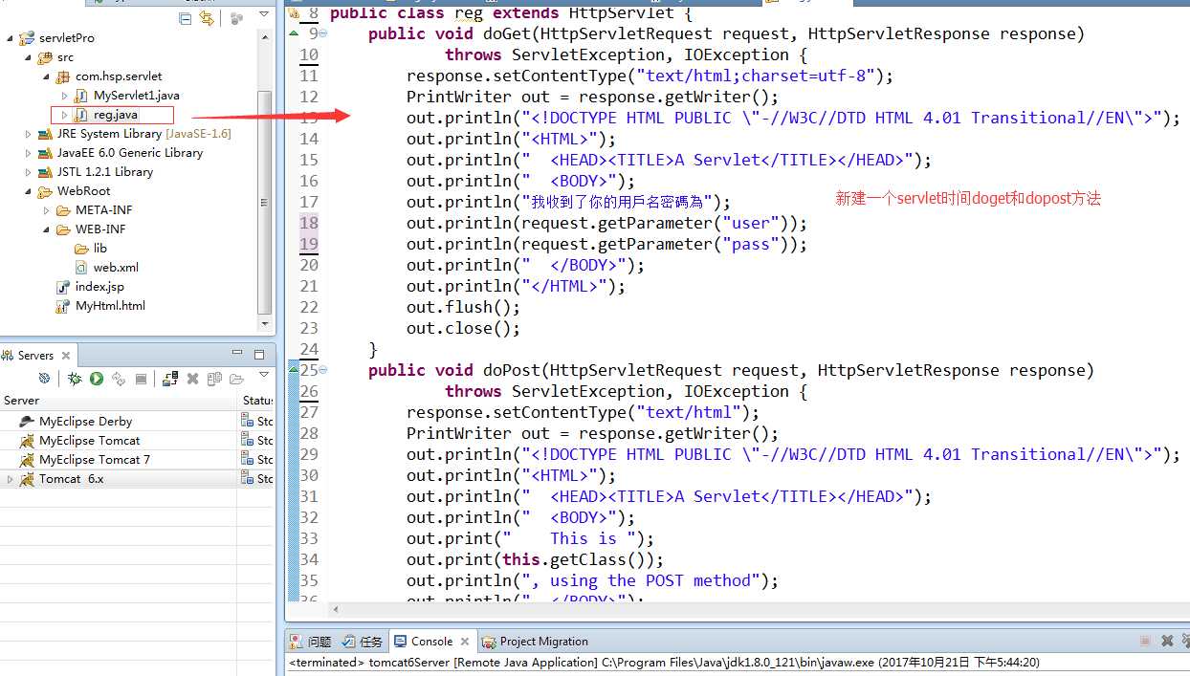
Task: Start server in debug mode bug icon
Action: 75,379
